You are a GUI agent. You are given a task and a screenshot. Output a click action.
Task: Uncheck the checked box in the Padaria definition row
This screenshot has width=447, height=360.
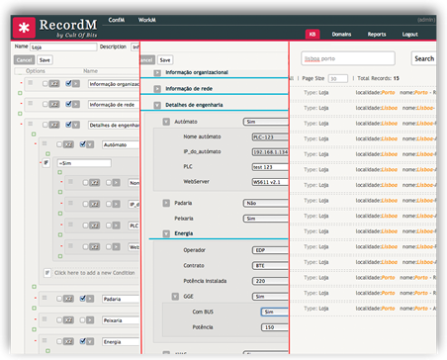(83, 299)
